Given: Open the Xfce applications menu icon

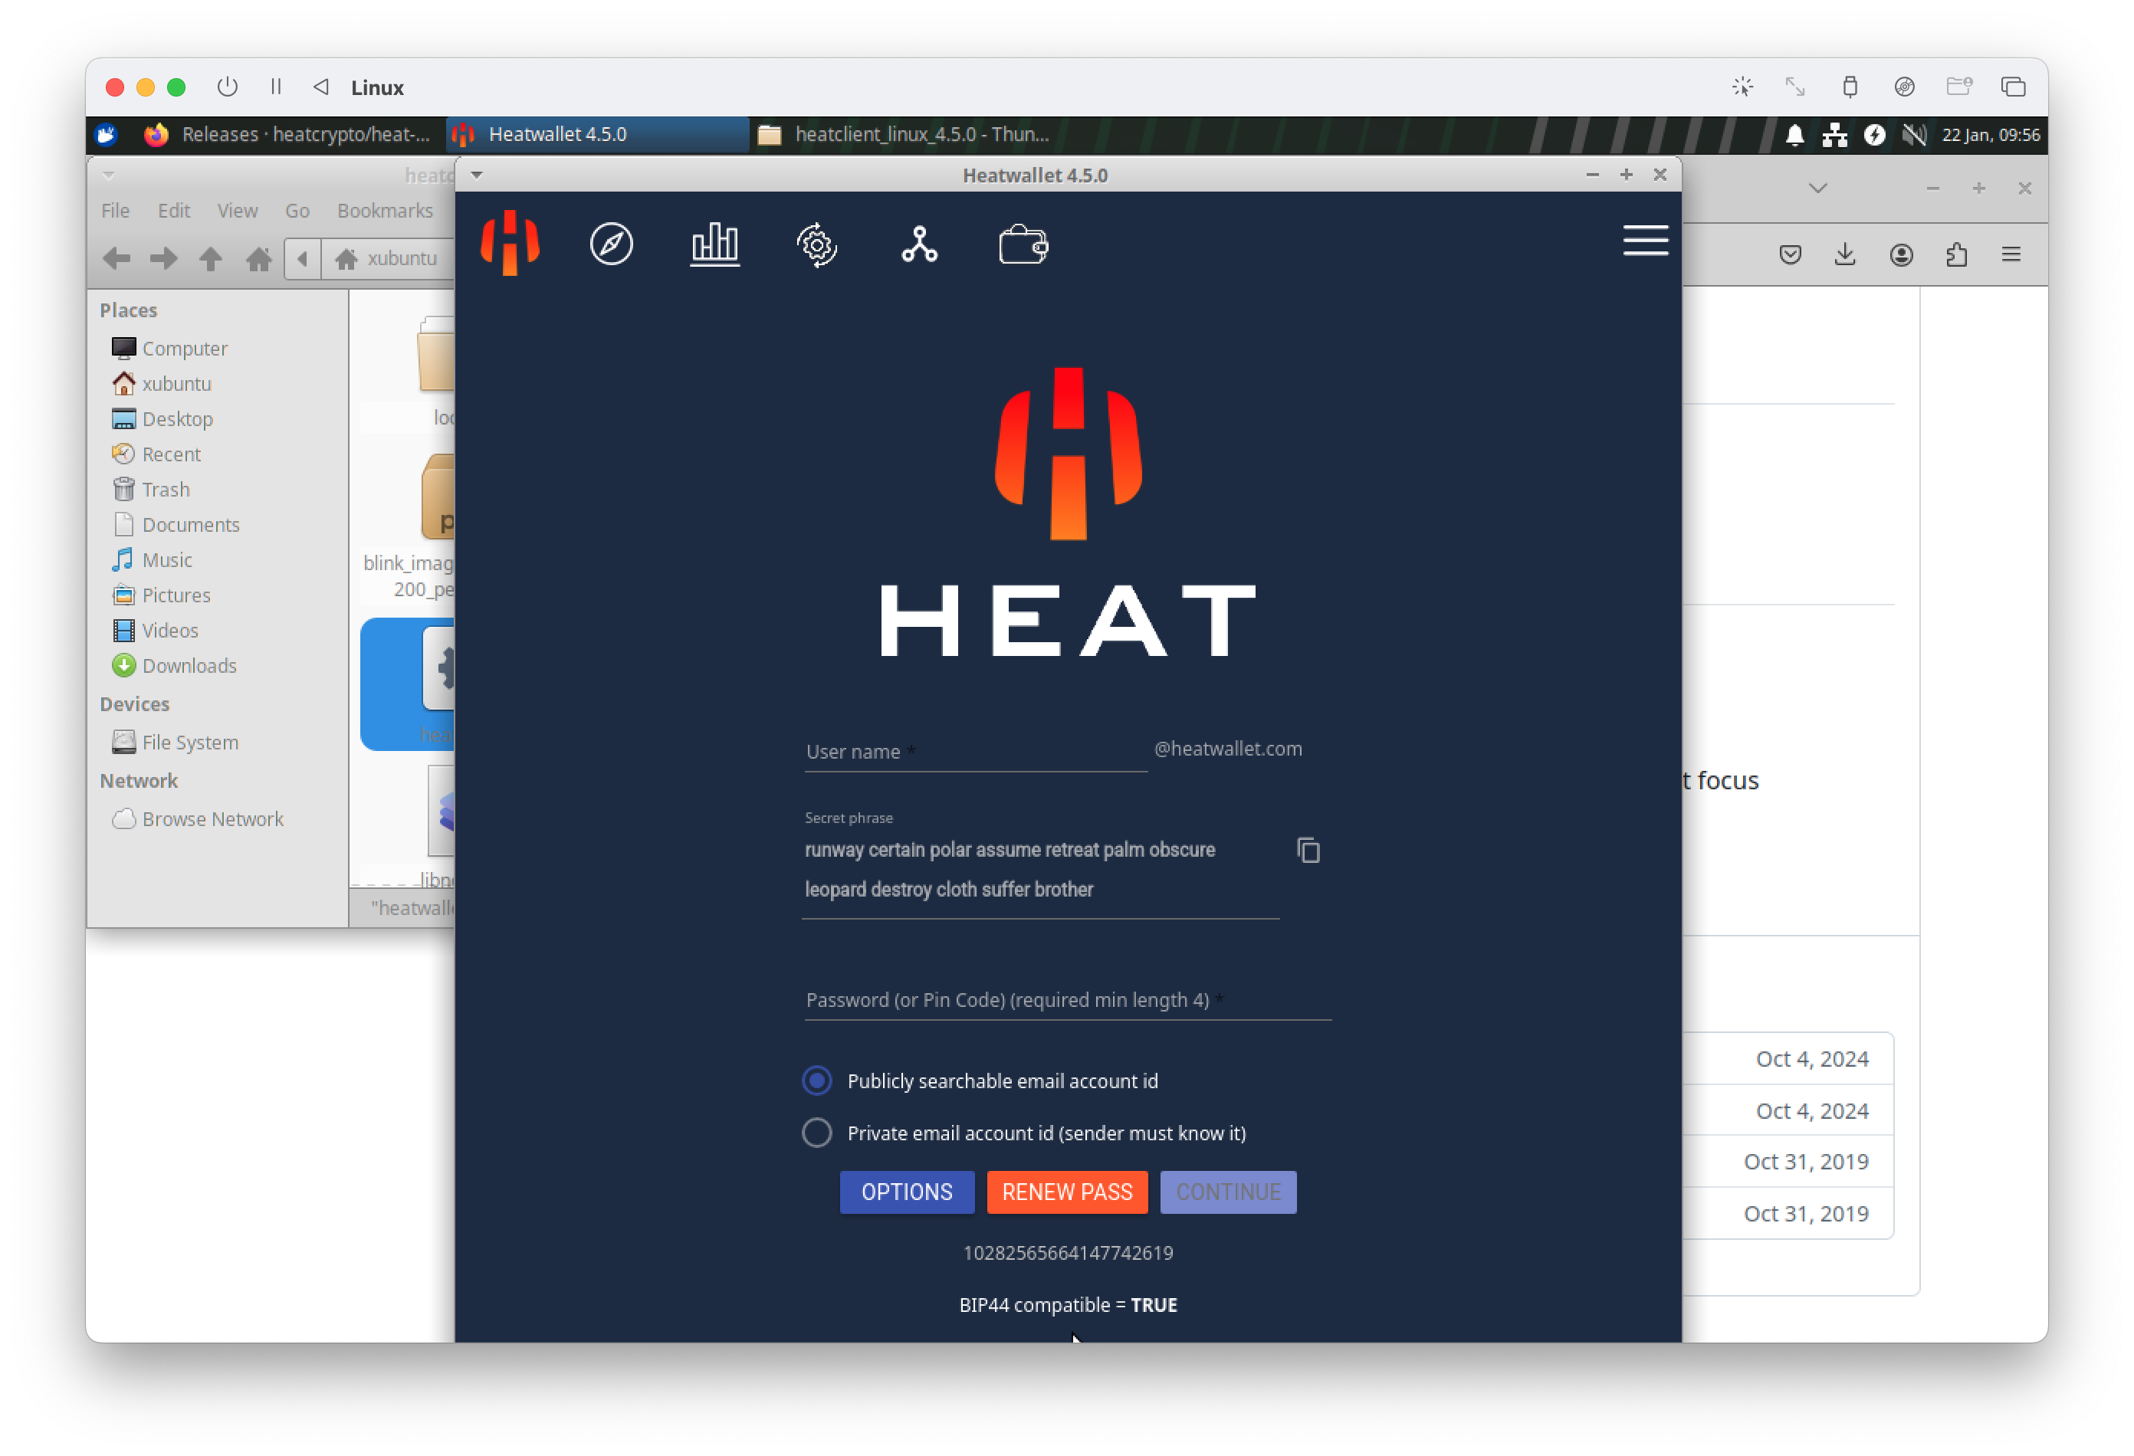Looking at the screenshot, I should pos(107,135).
